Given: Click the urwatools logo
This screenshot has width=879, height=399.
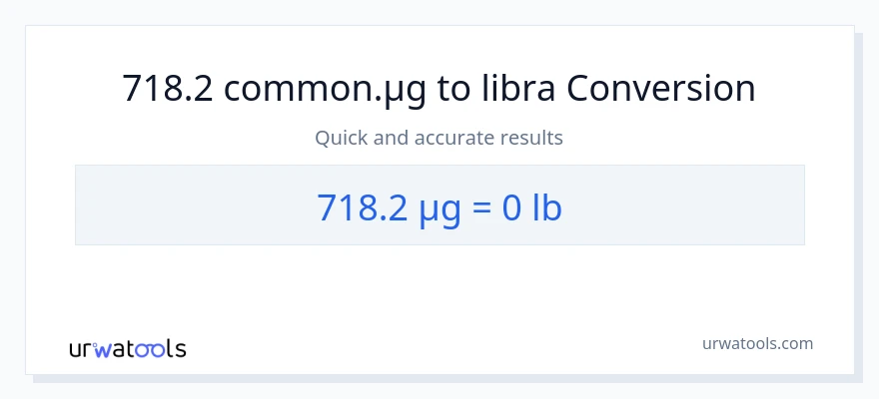Looking at the screenshot, I should tap(127, 348).
